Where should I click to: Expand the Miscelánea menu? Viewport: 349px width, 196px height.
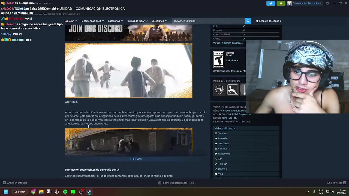159,21
